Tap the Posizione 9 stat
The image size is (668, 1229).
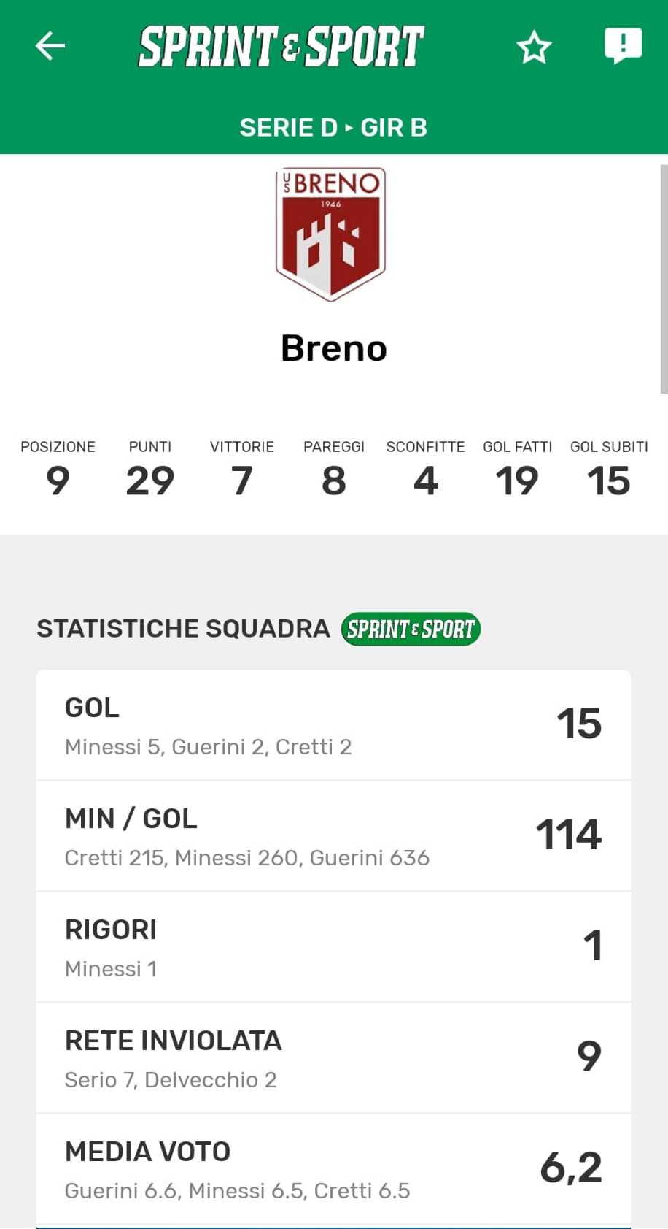coord(58,469)
